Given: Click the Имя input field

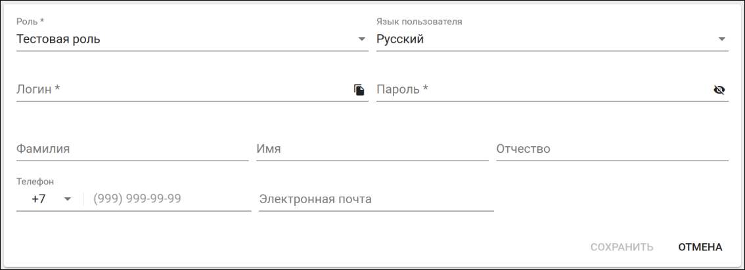Looking at the screenshot, I should coord(372,149).
